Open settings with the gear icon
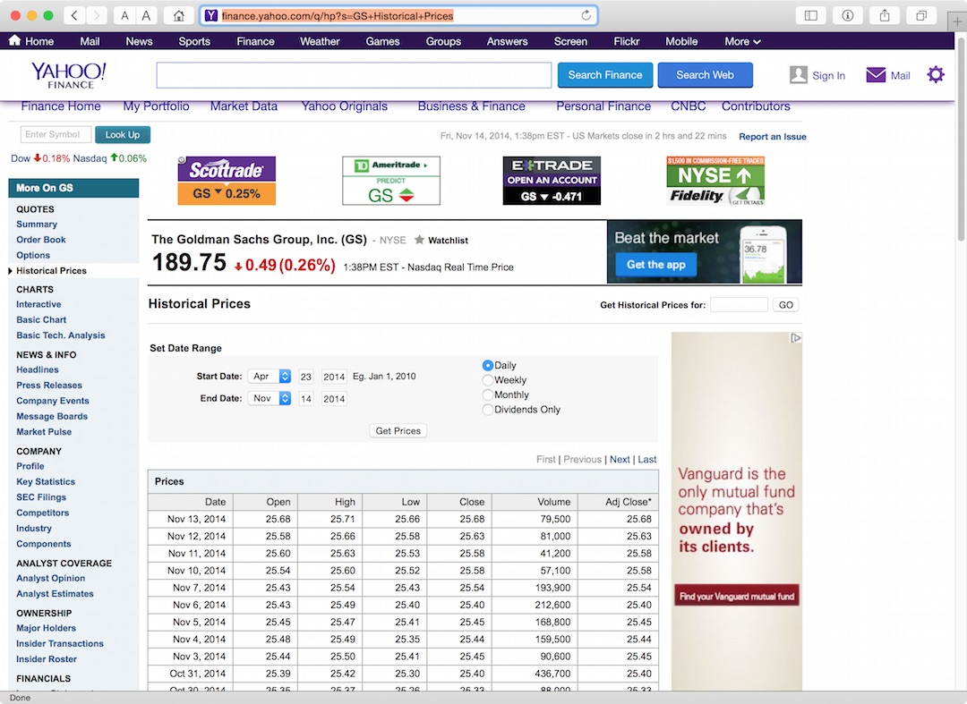The width and height of the screenshot is (967, 704). click(x=936, y=74)
